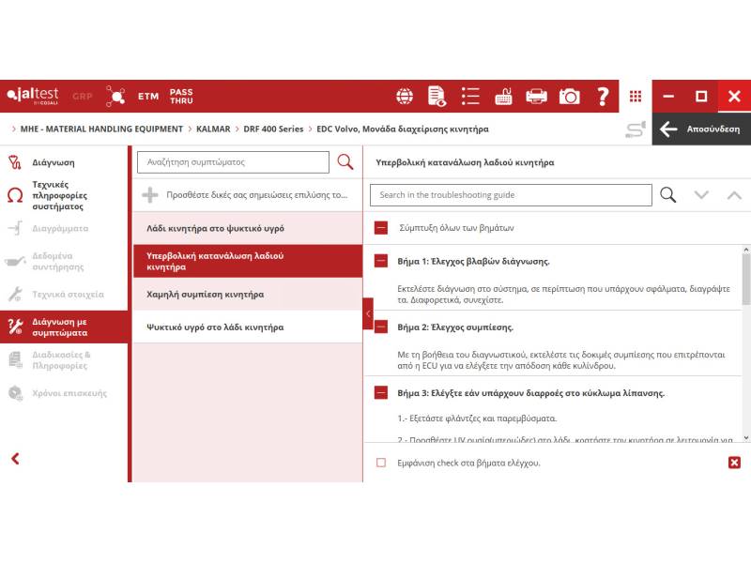
Task: Collapse Βήμα 1 Έλεγχος βλαβών διάγνωσης
Action: (381, 261)
